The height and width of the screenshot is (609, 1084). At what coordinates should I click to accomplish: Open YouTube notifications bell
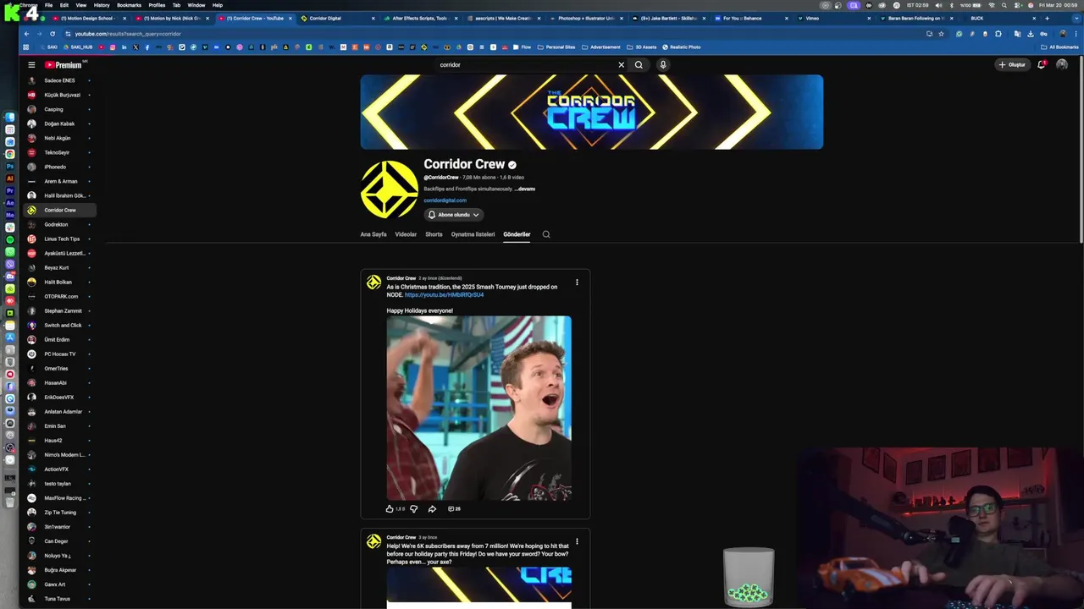pos(1041,64)
